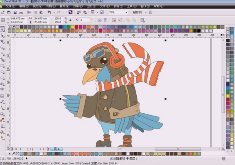Open the top color palette flyout arrow

(x=9, y=27)
